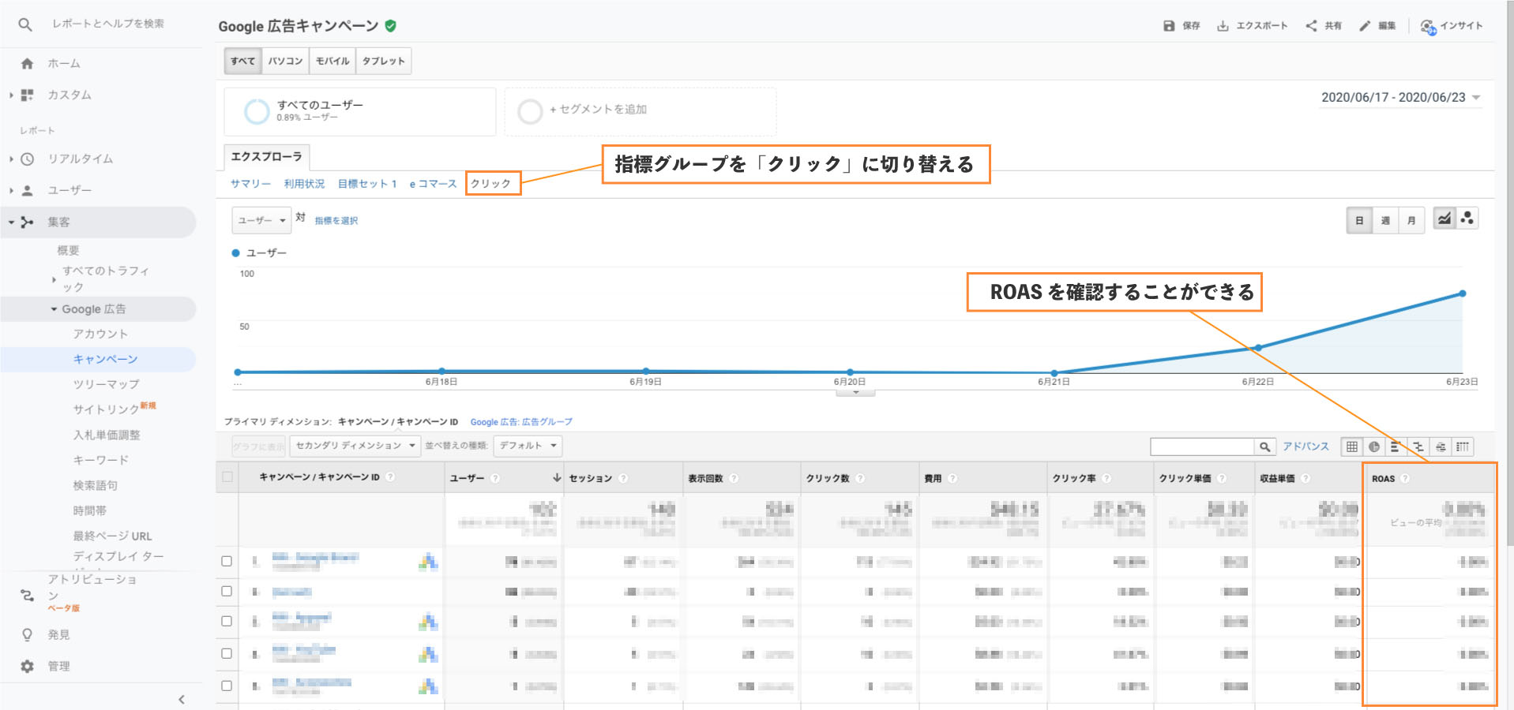This screenshot has height=710, width=1514.
Task: Select the line chart view icon
Action: click(x=1444, y=219)
